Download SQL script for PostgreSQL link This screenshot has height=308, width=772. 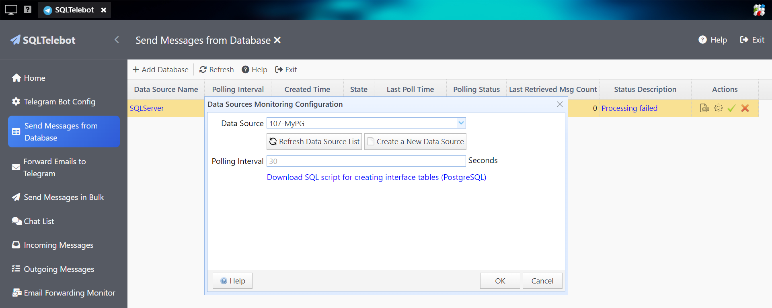[x=376, y=177]
